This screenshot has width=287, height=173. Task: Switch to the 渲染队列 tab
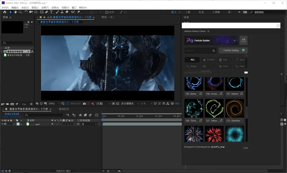tap(64, 109)
